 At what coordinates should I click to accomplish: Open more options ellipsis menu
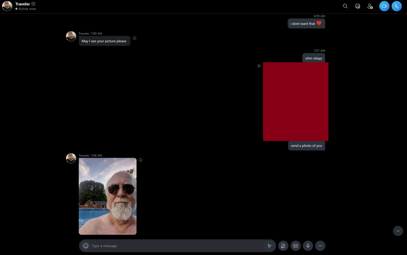pos(320,246)
